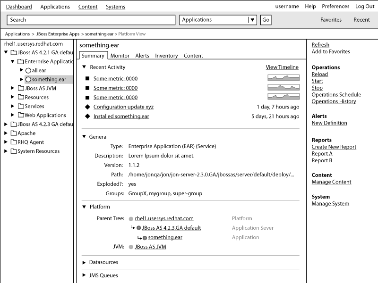This screenshot has height=283, width=378.
Task: Click the JBoss AS JVM folder icon
Action: [21, 88]
